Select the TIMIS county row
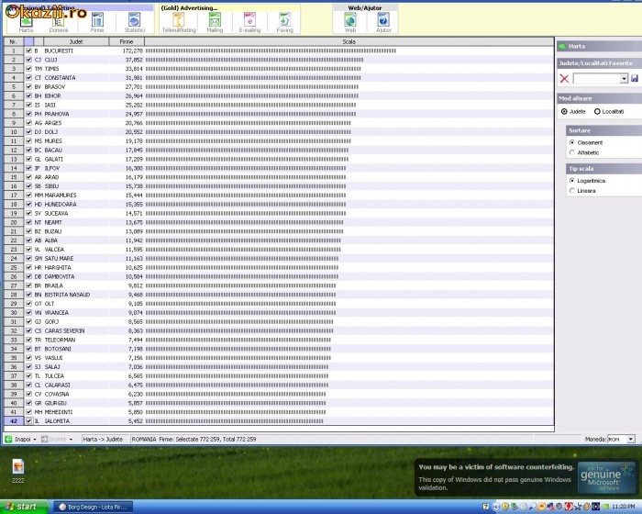 (289, 69)
